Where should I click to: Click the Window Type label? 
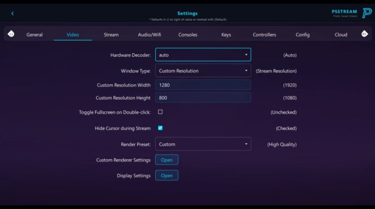click(x=135, y=71)
